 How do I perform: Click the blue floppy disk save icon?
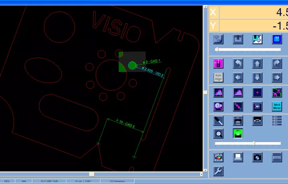click(x=277, y=39)
